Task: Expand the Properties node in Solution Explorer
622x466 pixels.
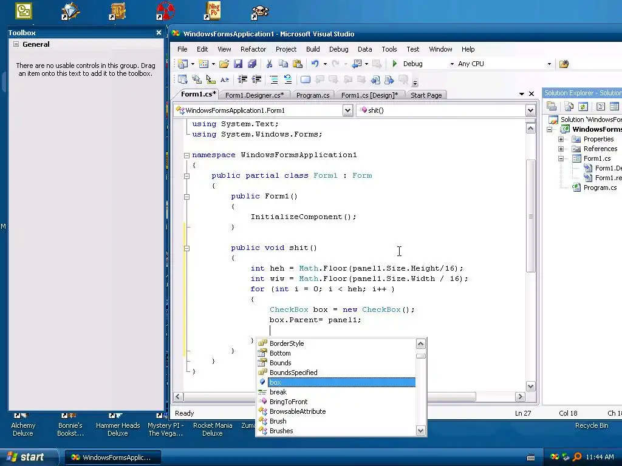Action: tap(561, 139)
